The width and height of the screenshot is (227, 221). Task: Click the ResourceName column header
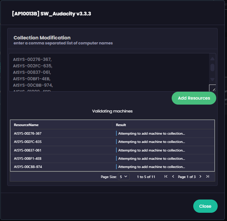(x=26, y=125)
